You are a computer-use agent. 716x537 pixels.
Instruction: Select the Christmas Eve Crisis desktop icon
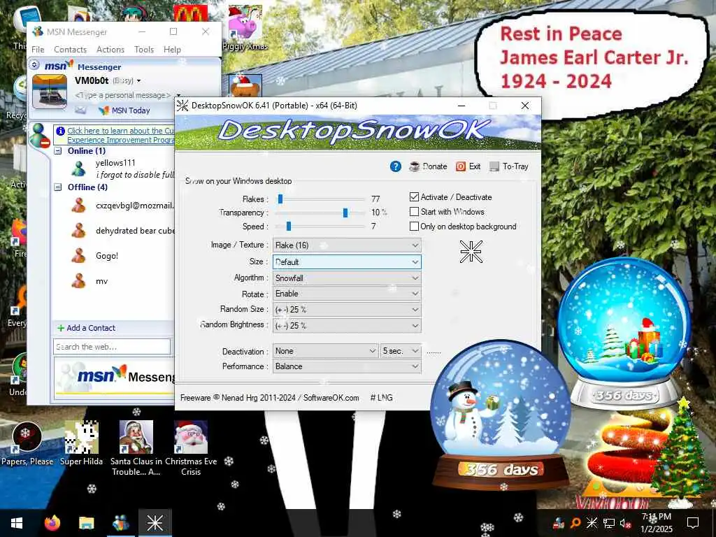[x=191, y=448]
